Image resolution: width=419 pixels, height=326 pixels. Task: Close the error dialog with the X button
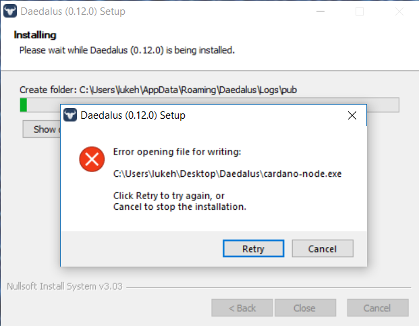352,115
